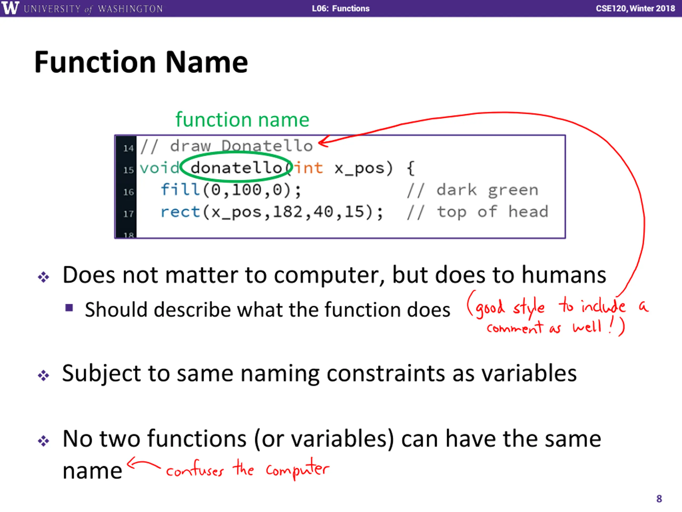
Task: Click the 'L06: Functions' header label
Action: coord(341,8)
